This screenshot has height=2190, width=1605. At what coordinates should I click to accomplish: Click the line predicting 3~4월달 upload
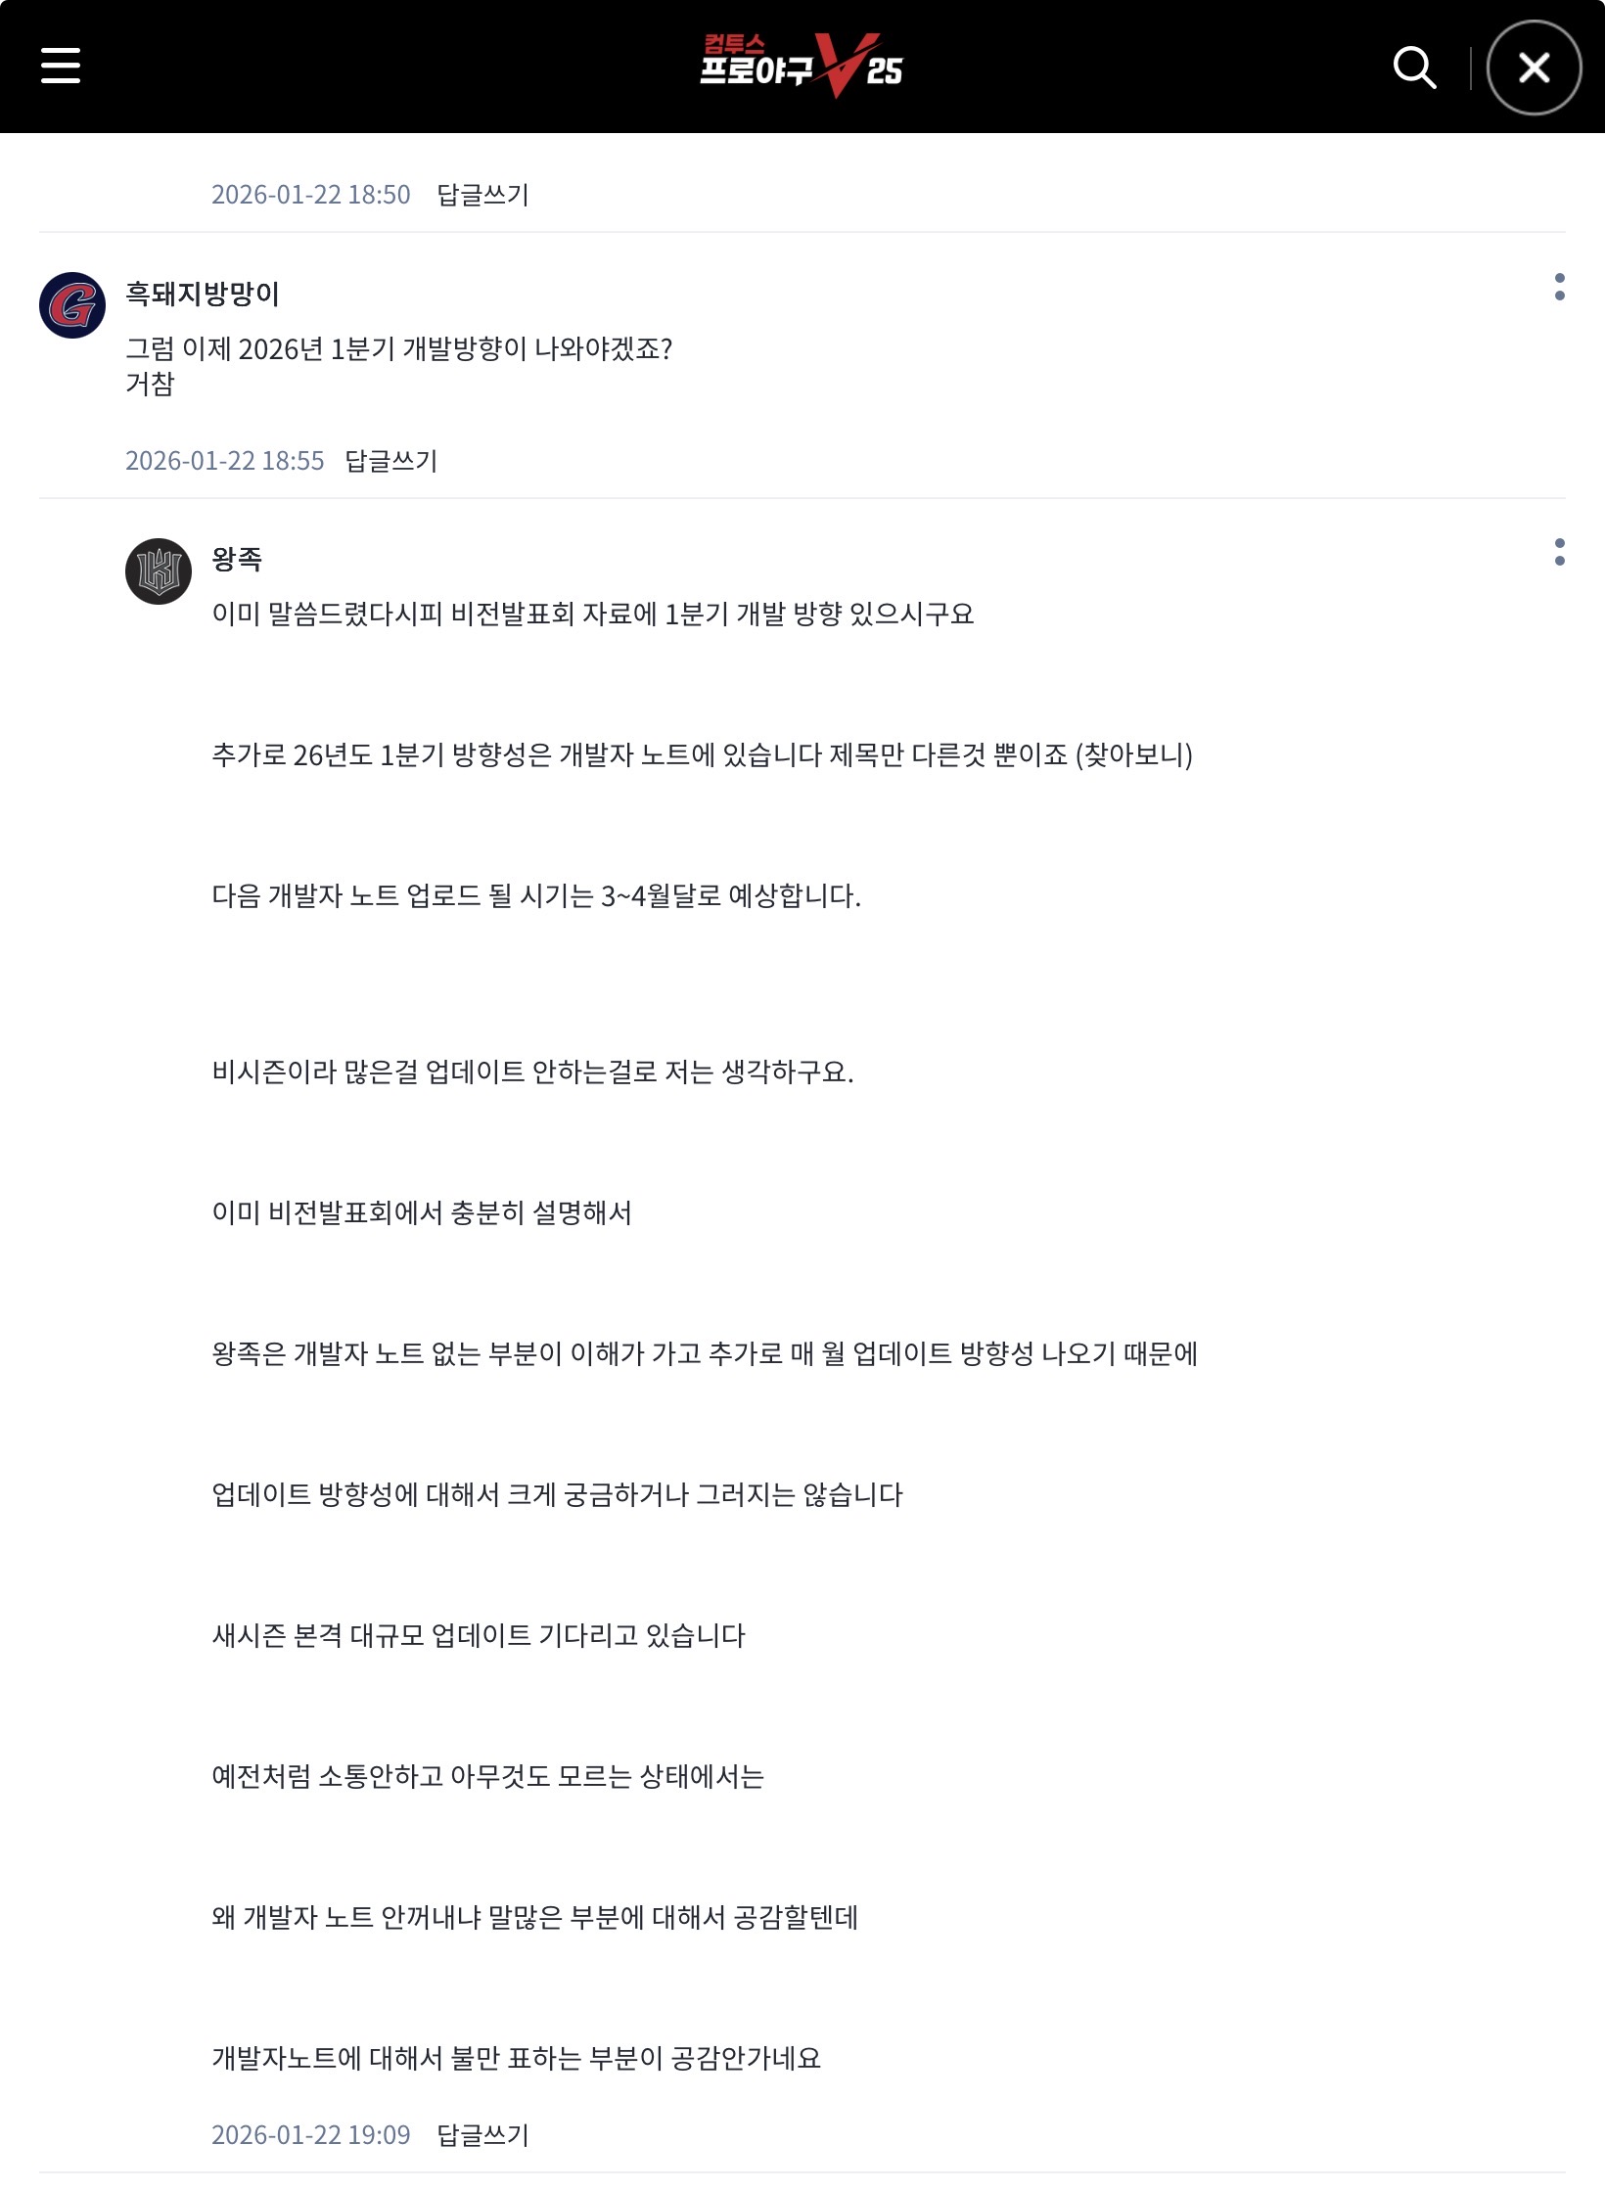click(x=536, y=896)
